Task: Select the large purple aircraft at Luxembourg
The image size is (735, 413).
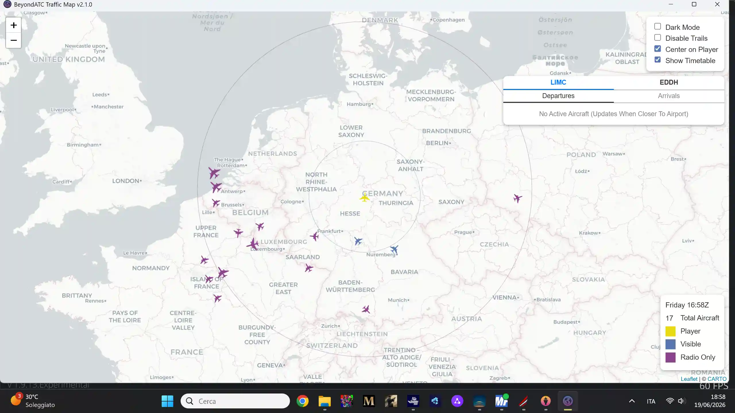Action: 253,244
